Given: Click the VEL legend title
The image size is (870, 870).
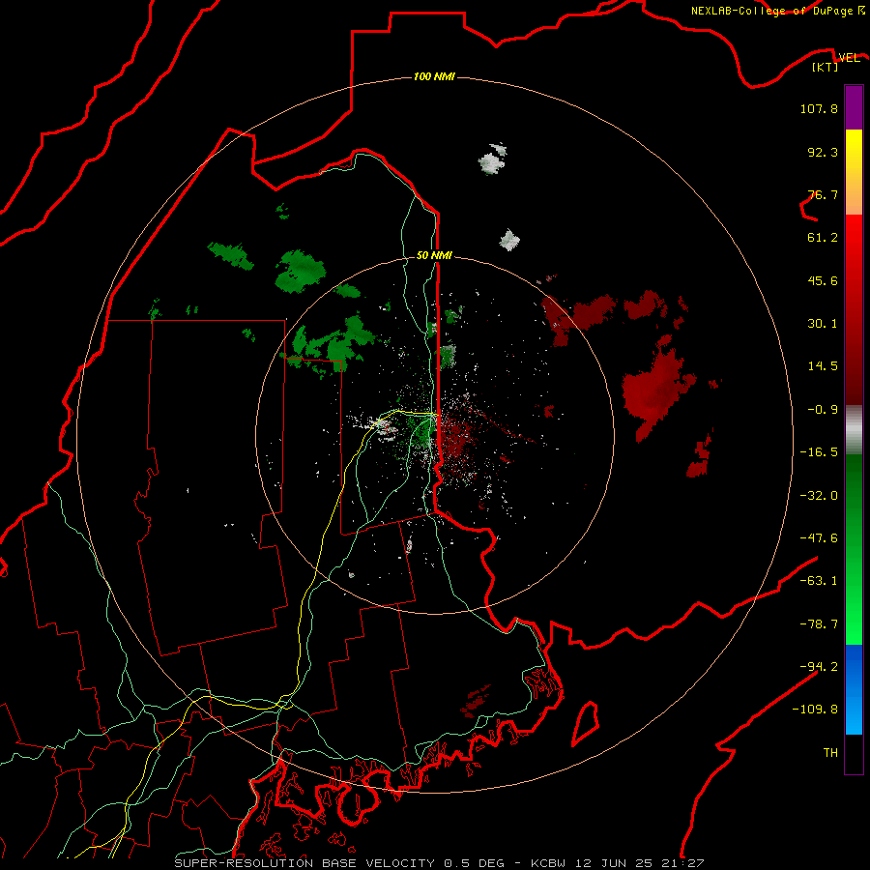Looking at the screenshot, I should tap(849, 57).
